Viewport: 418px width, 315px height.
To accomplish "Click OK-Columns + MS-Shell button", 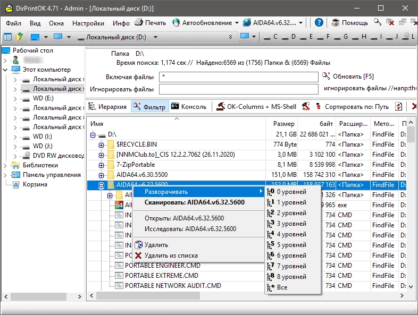I will [x=256, y=107].
